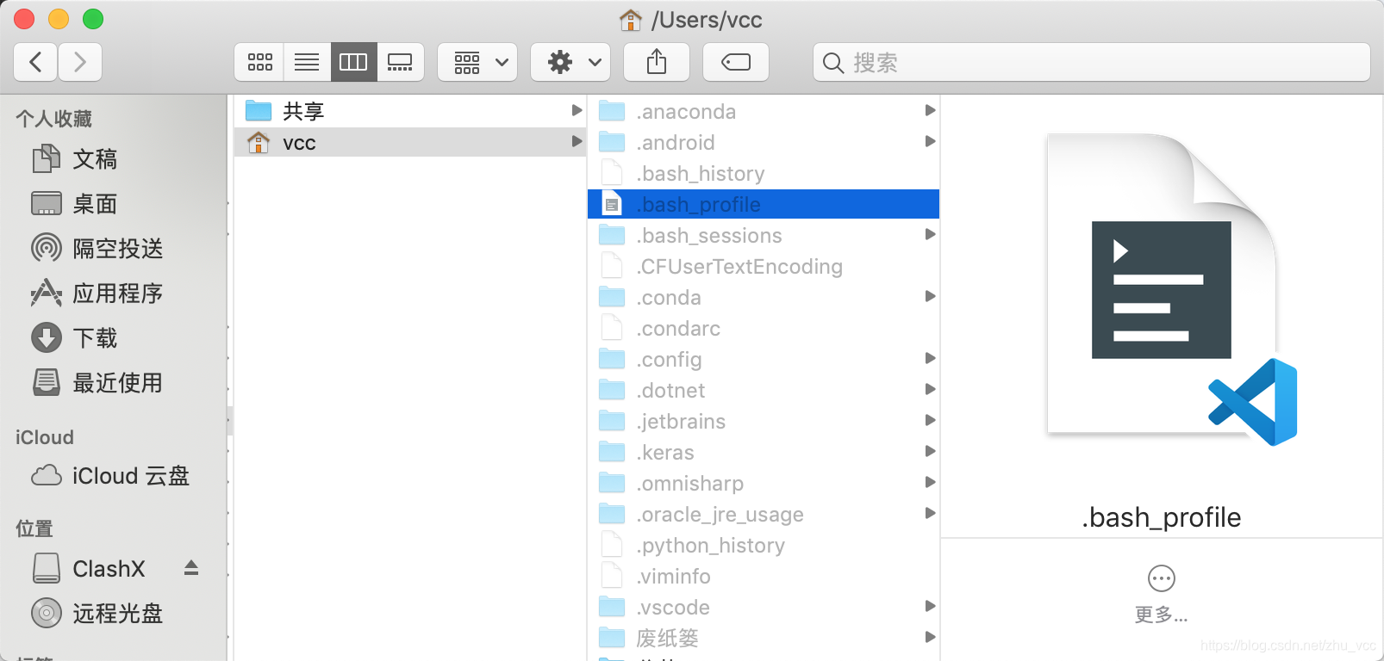
Task: Switch to list view
Action: point(307,62)
